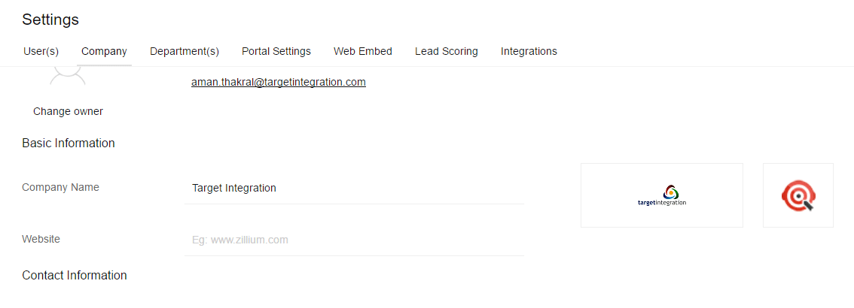854x308 pixels.
Task: Click the Settings page title
Action: (50, 20)
